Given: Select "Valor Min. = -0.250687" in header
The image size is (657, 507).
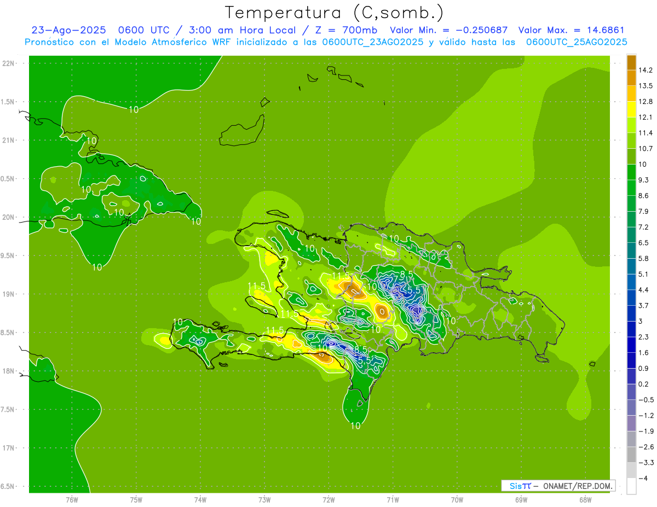Looking at the screenshot, I should 448,31.
